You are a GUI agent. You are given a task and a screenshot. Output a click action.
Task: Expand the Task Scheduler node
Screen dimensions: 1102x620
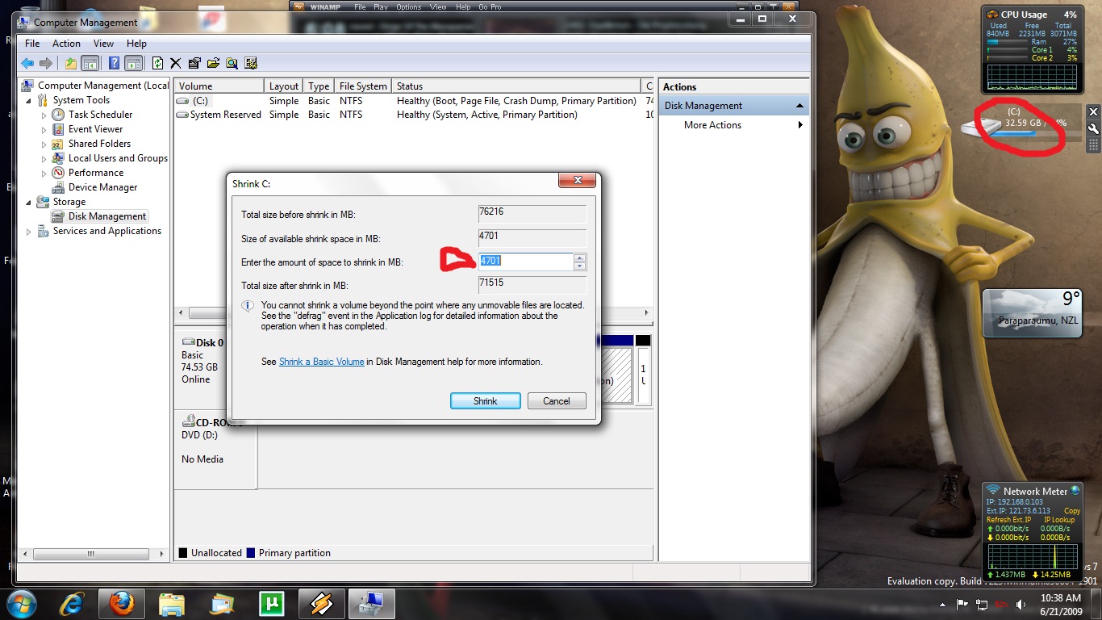pyautogui.click(x=44, y=115)
